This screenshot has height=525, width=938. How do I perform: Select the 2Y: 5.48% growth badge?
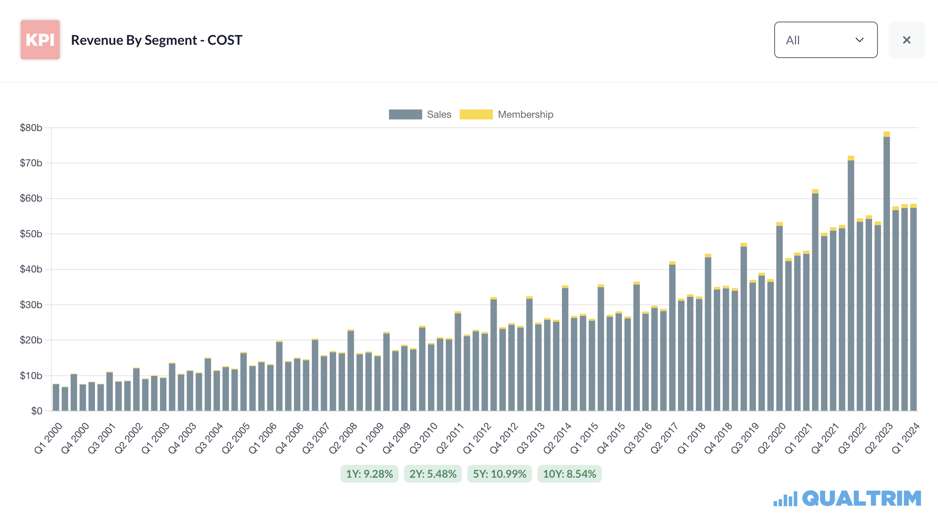pyautogui.click(x=433, y=474)
